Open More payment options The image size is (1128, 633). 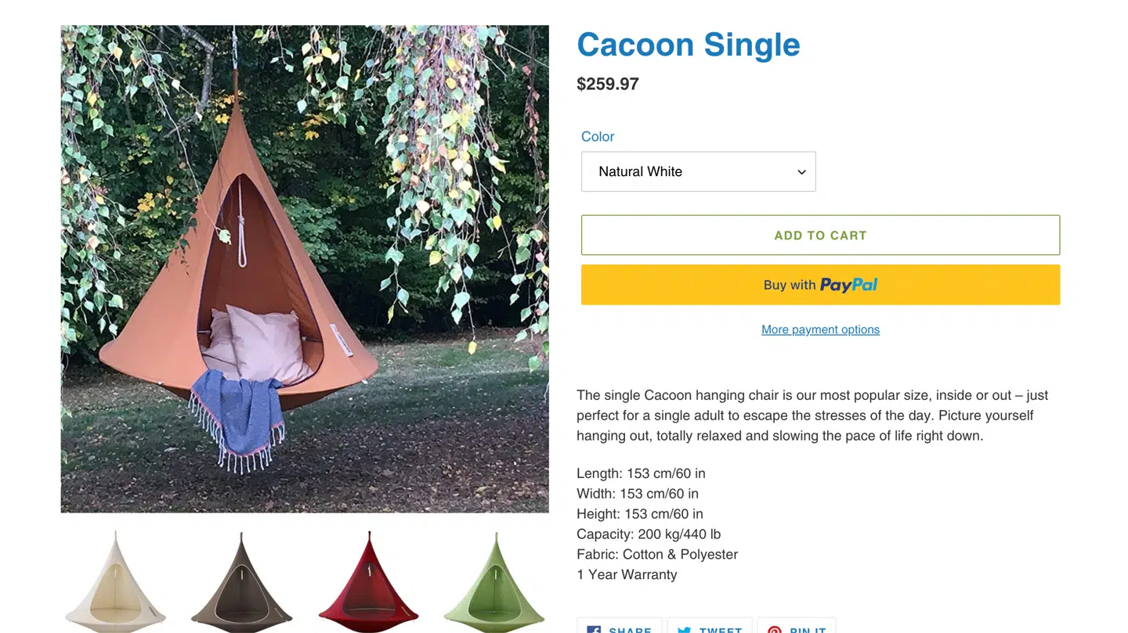[x=820, y=329]
